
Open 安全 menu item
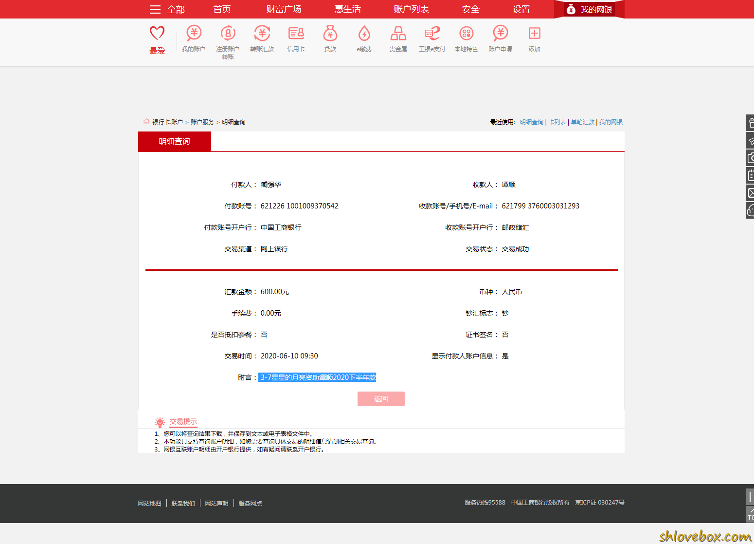(x=470, y=9)
